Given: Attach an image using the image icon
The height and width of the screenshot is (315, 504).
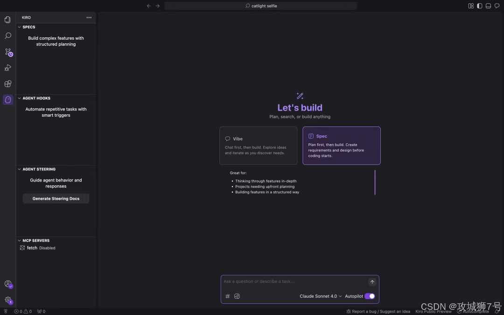Looking at the screenshot, I should pos(237,296).
